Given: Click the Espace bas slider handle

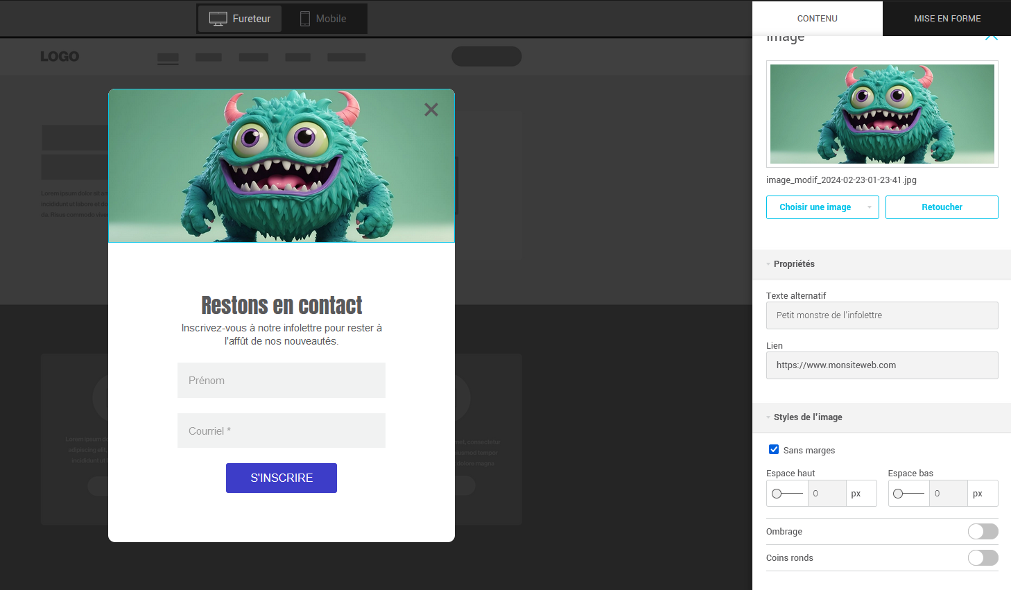Looking at the screenshot, I should pos(898,494).
